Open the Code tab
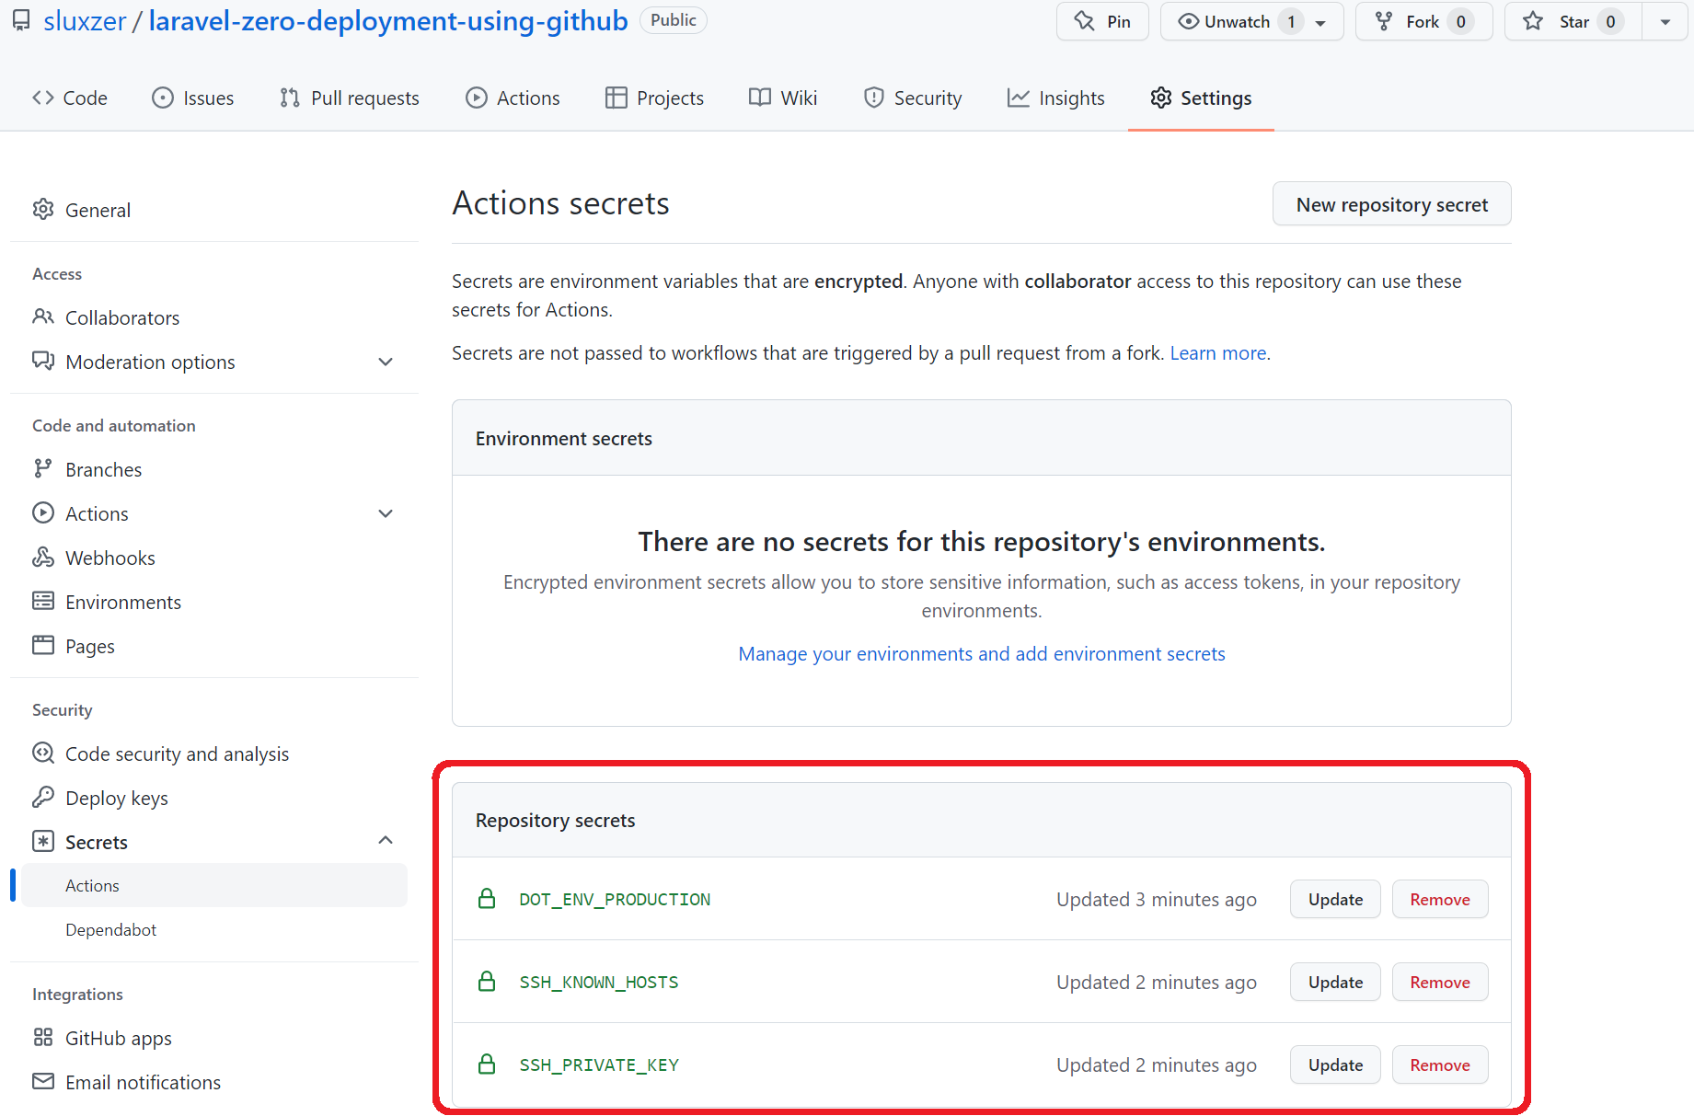This screenshot has width=1694, height=1116. click(70, 98)
